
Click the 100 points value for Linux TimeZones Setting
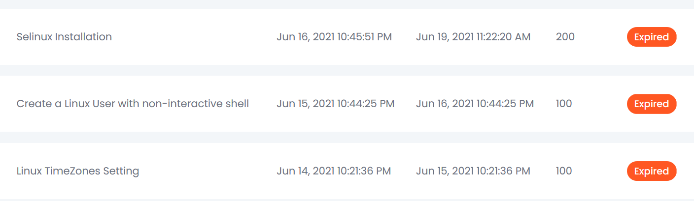point(564,171)
